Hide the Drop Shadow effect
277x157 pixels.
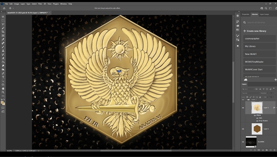tap(257, 121)
